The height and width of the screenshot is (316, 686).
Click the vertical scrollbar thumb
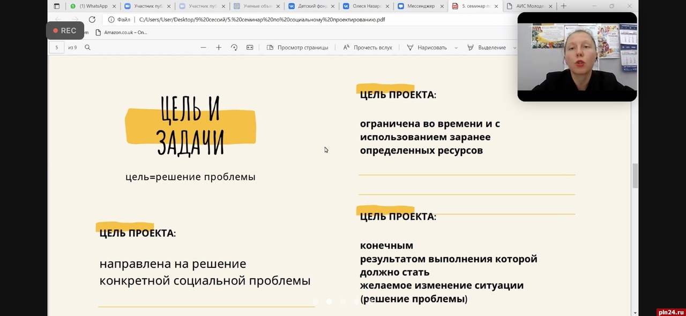coord(635,175)
